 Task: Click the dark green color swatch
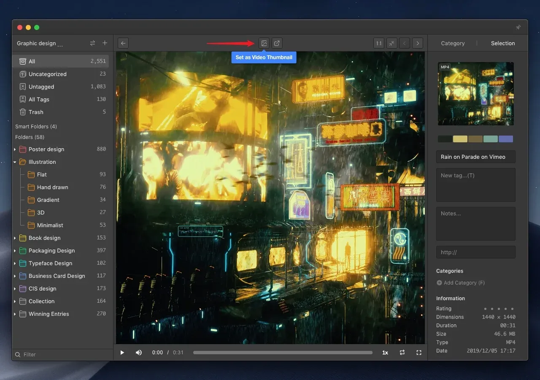[445, 139]
